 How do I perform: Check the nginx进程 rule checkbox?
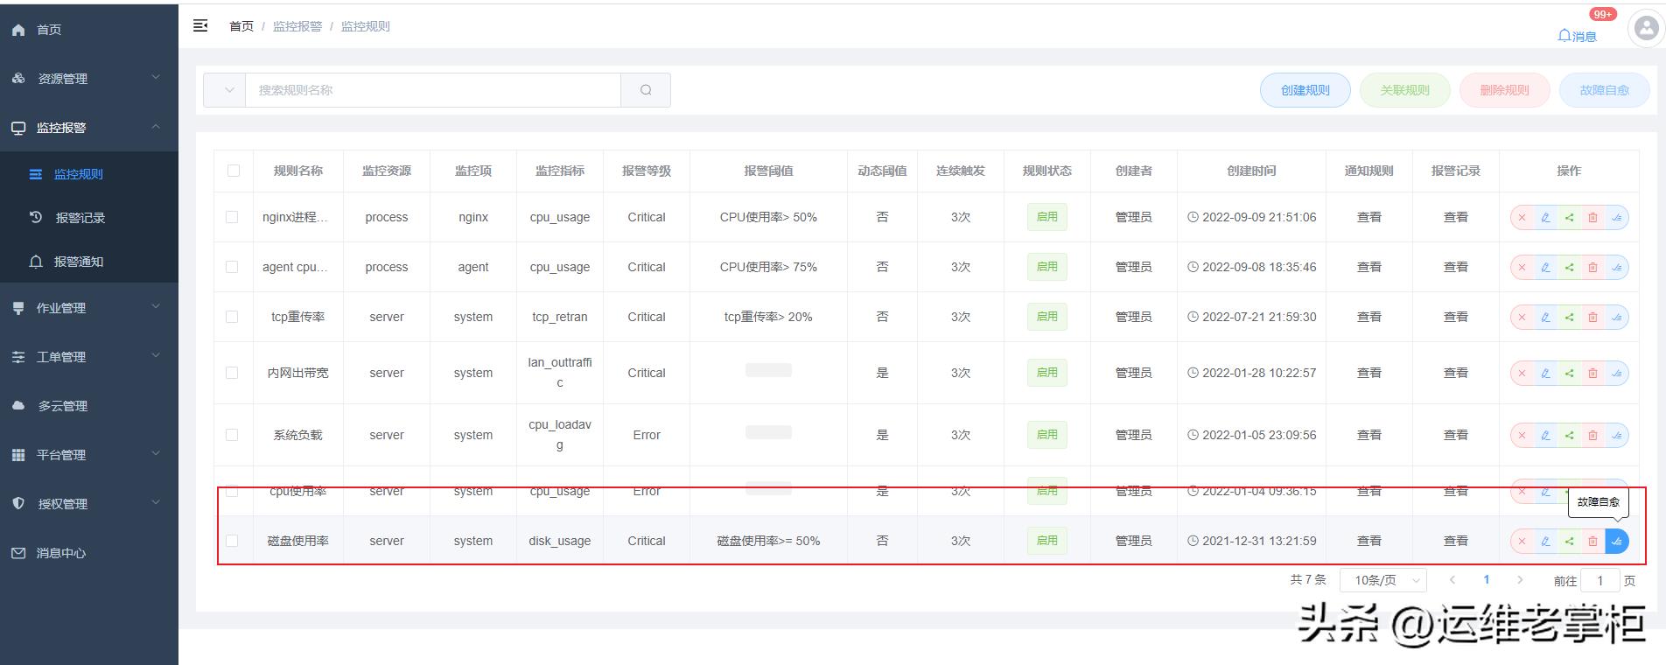tap(232, 217)
